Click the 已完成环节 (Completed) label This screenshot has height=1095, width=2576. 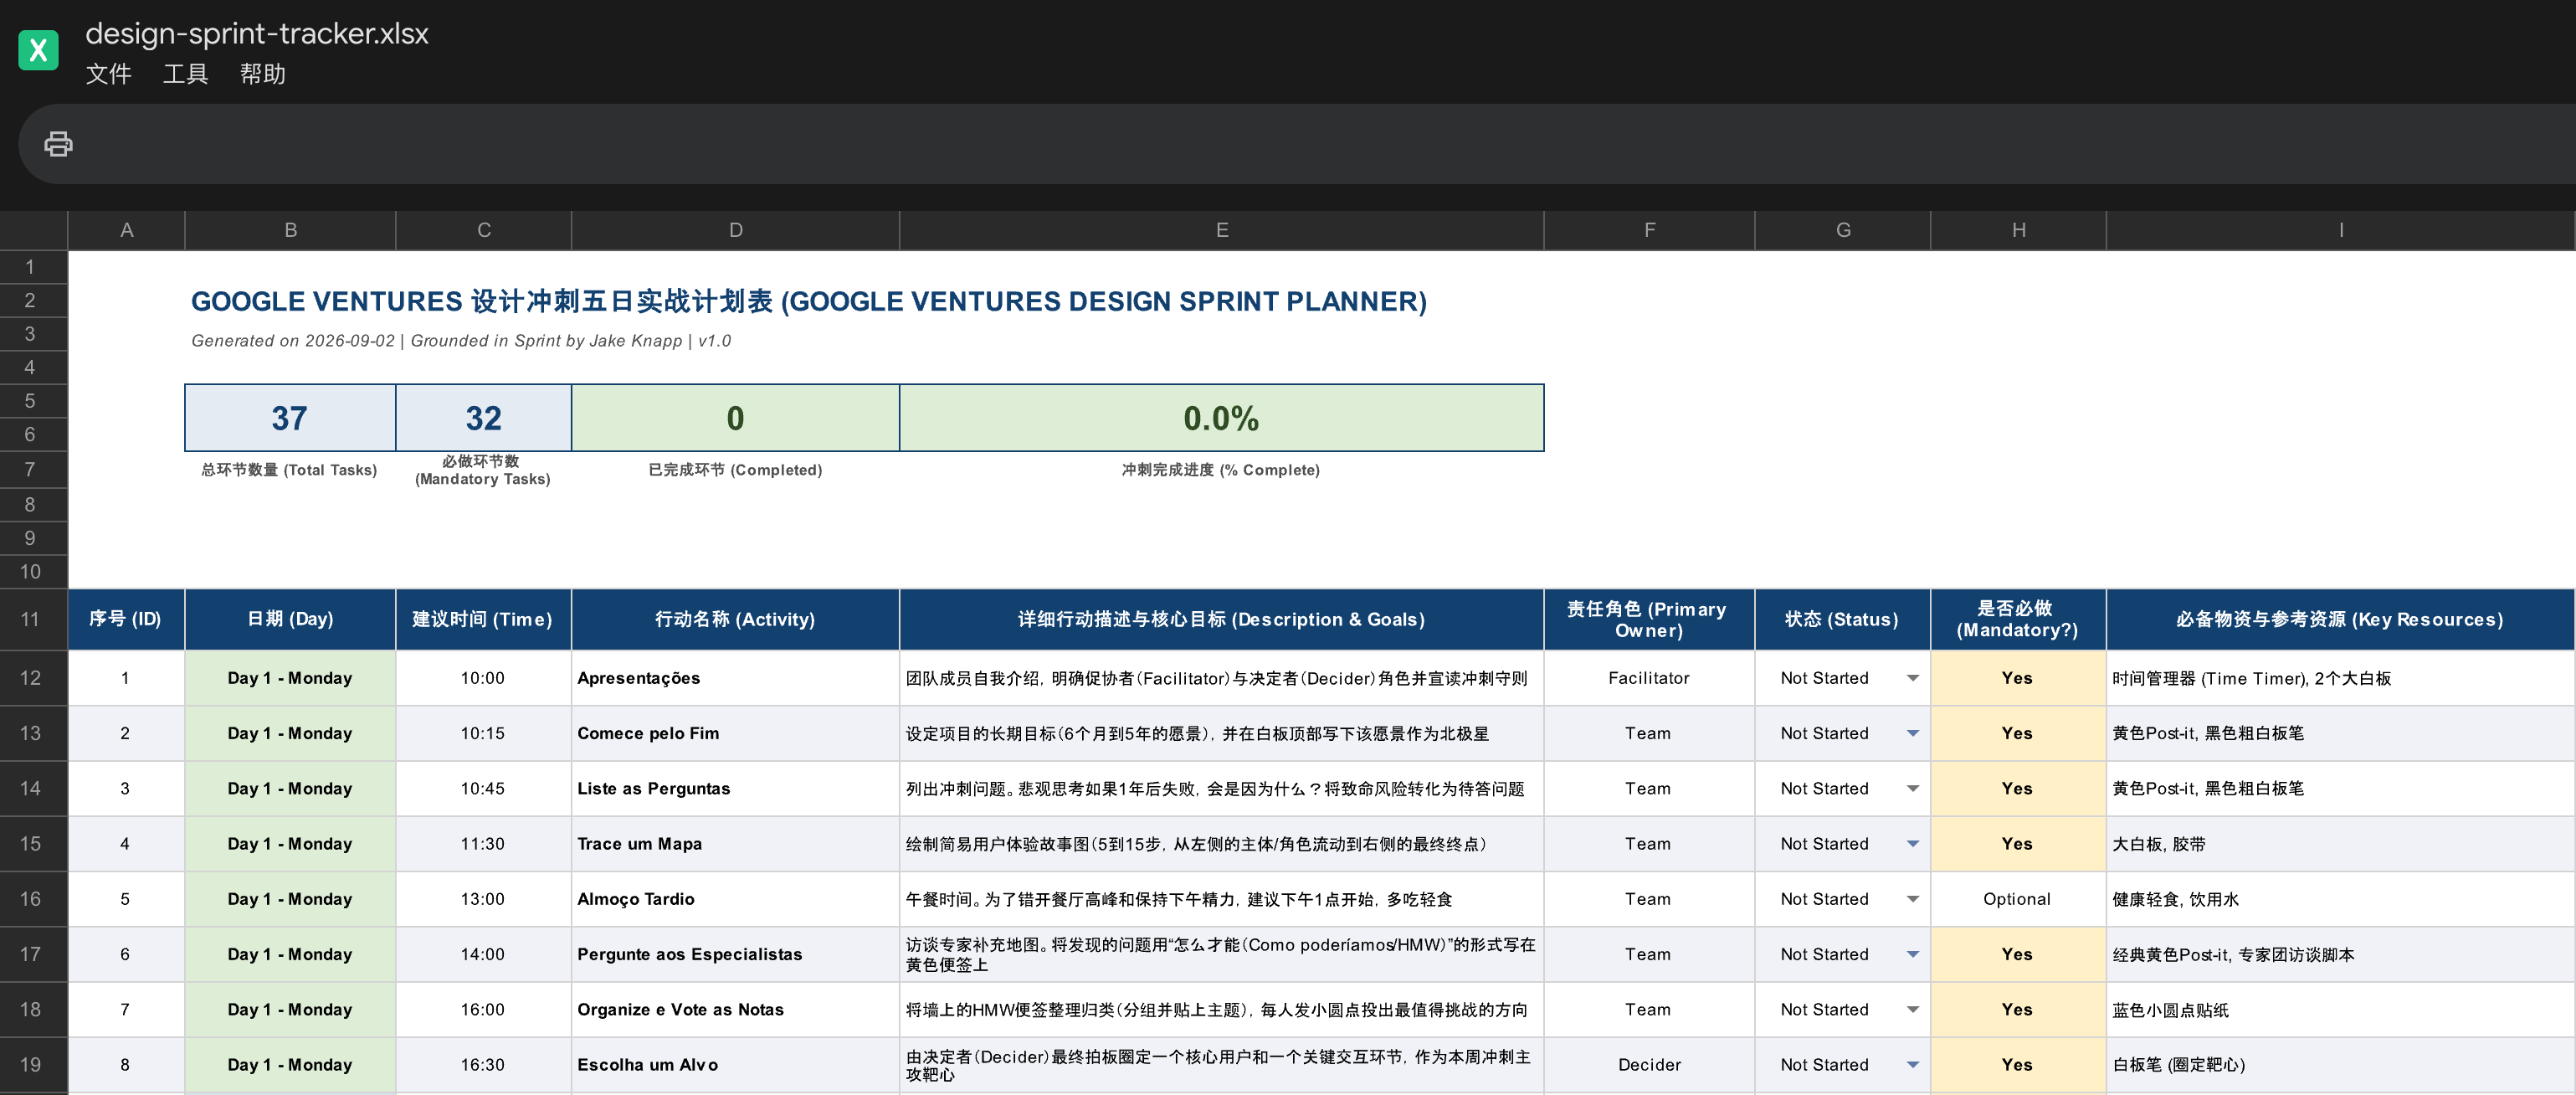coord(735,470)
